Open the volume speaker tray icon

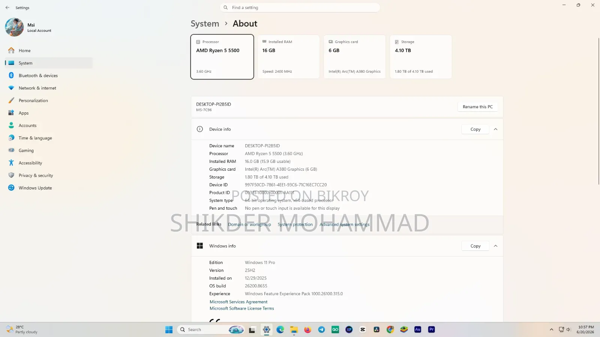click(568, 330)
